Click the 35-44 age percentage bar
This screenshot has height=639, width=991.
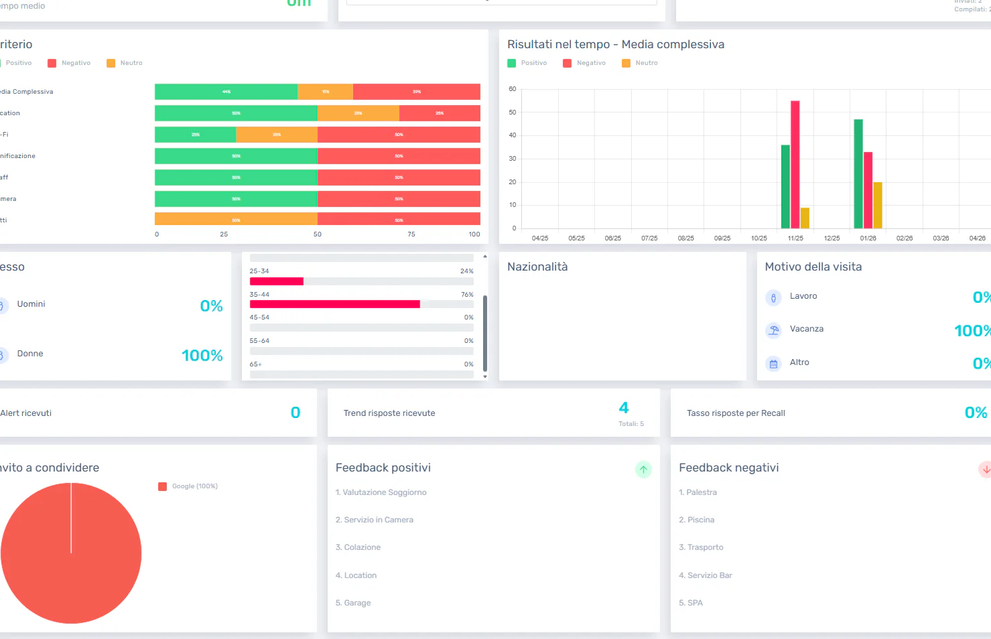[x=335, y=304]
